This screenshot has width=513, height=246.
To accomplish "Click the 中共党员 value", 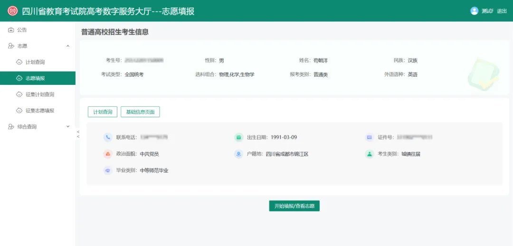I will point(149,154).
